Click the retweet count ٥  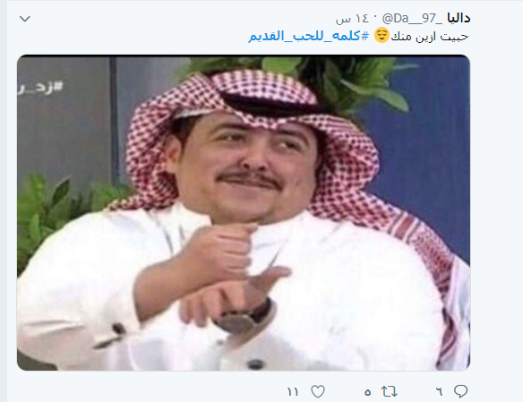click(x=367, y=392)
